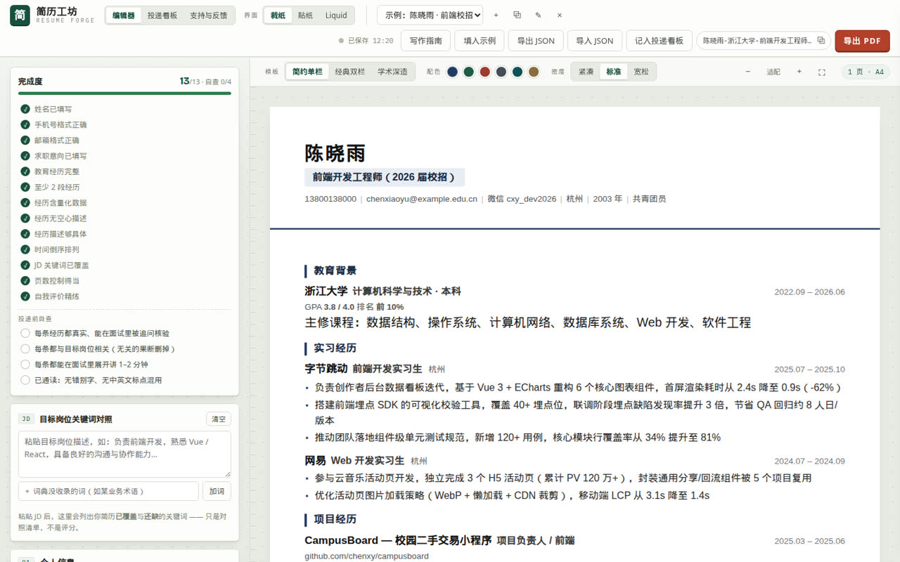The width and height of the screenshot is (900, 562).
Task: Zoom in the resume preview
Action: coord(799,72)
